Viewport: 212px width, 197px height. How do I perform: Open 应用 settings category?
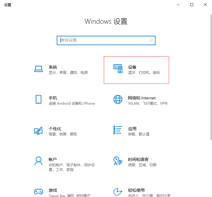[x=132, y=129]
